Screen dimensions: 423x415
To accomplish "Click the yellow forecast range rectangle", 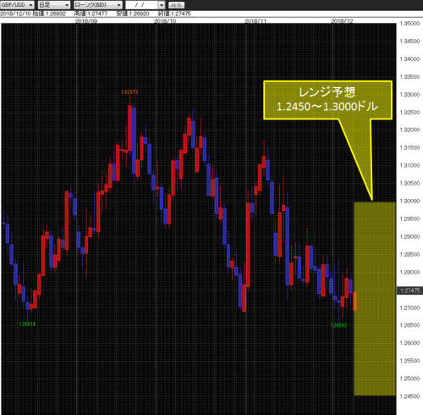I will (375, 298).
